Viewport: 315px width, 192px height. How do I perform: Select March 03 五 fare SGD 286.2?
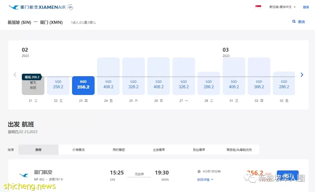pos(284,83)
